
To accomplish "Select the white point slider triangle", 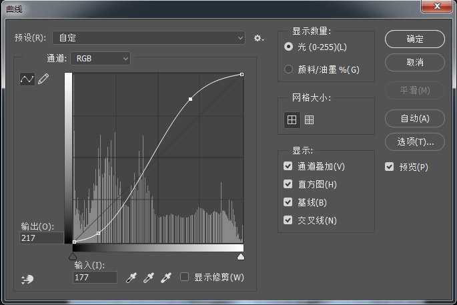I will point(241,256).
